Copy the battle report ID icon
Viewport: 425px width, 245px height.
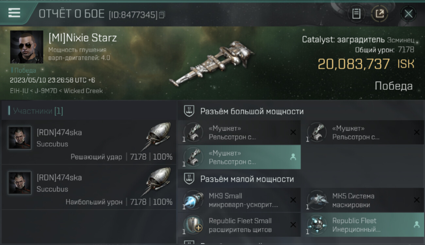(x=162, y=15)
